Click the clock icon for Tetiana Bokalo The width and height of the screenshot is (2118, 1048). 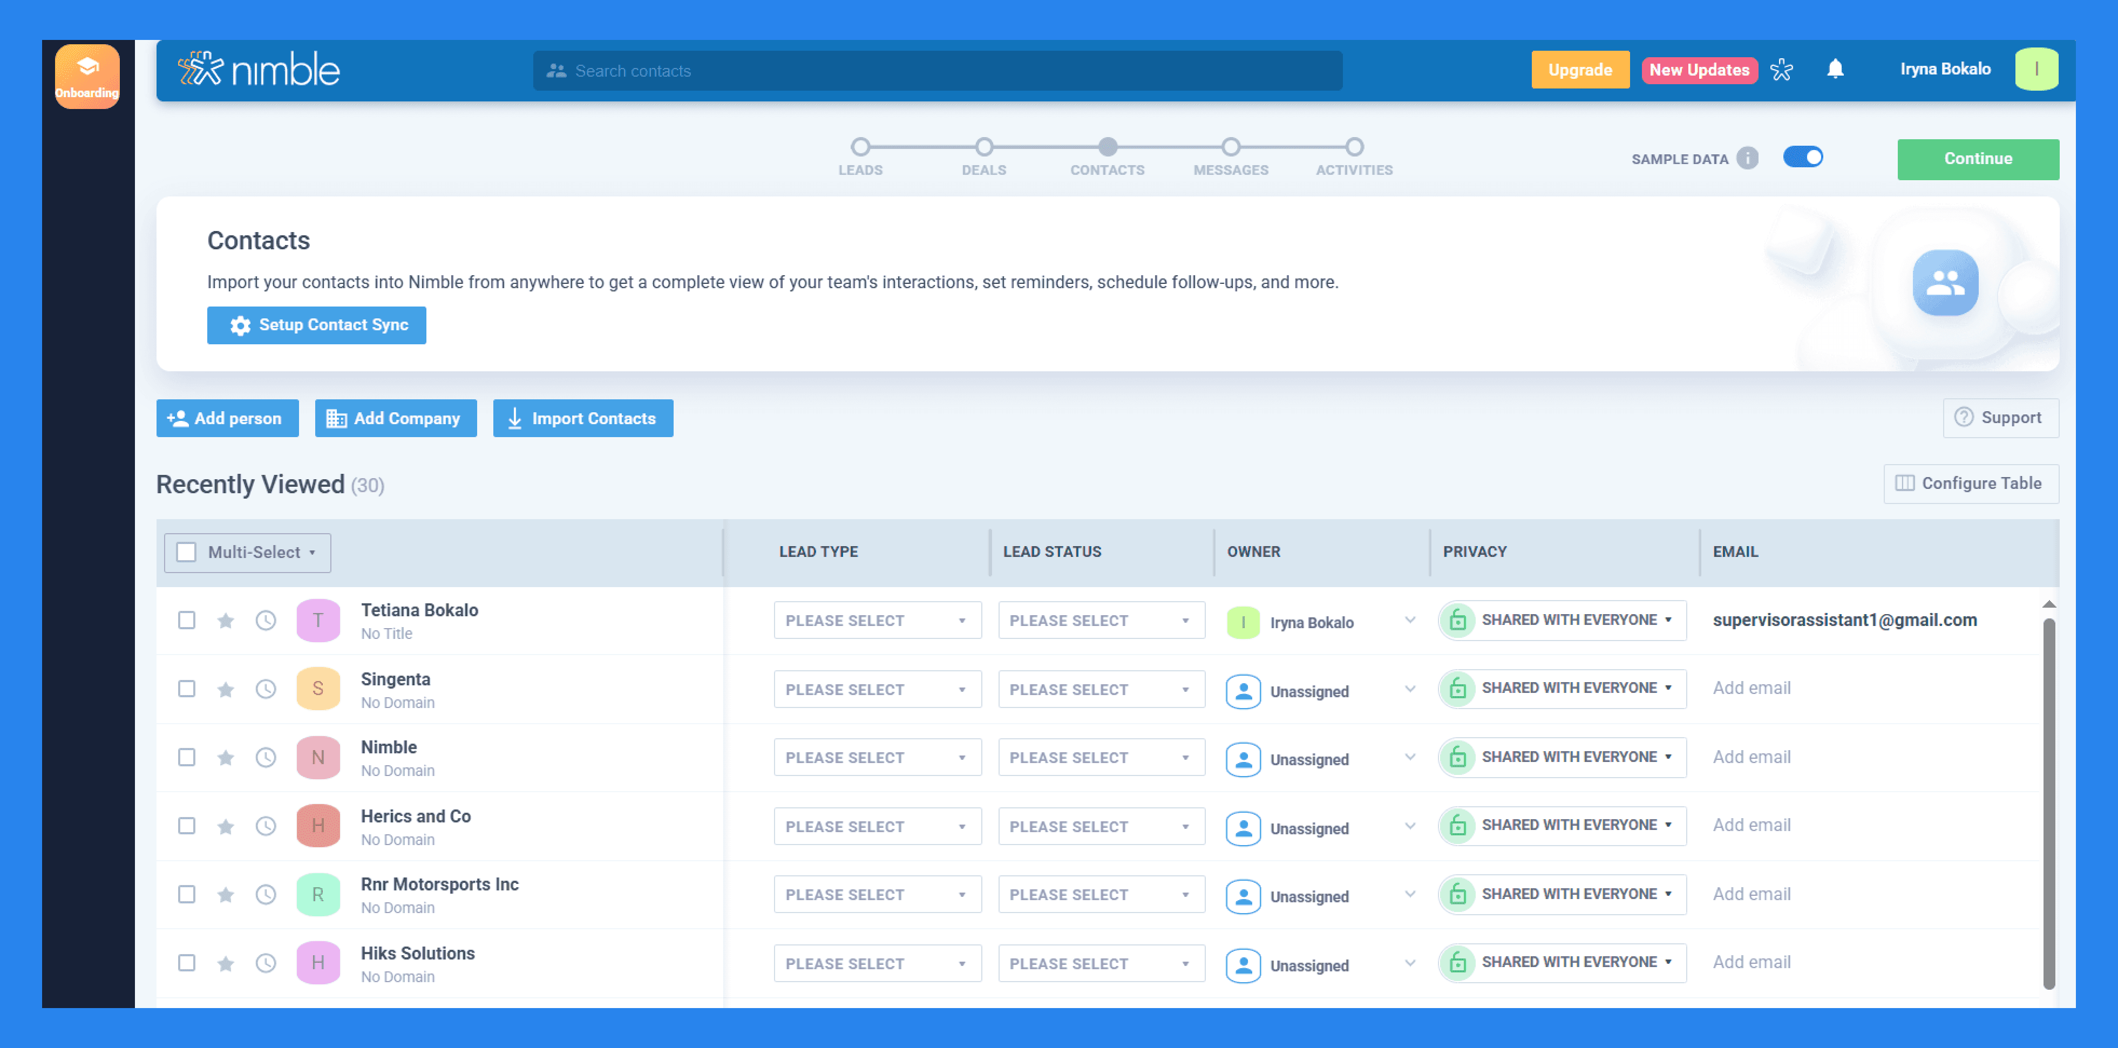[x=266, y=621]
